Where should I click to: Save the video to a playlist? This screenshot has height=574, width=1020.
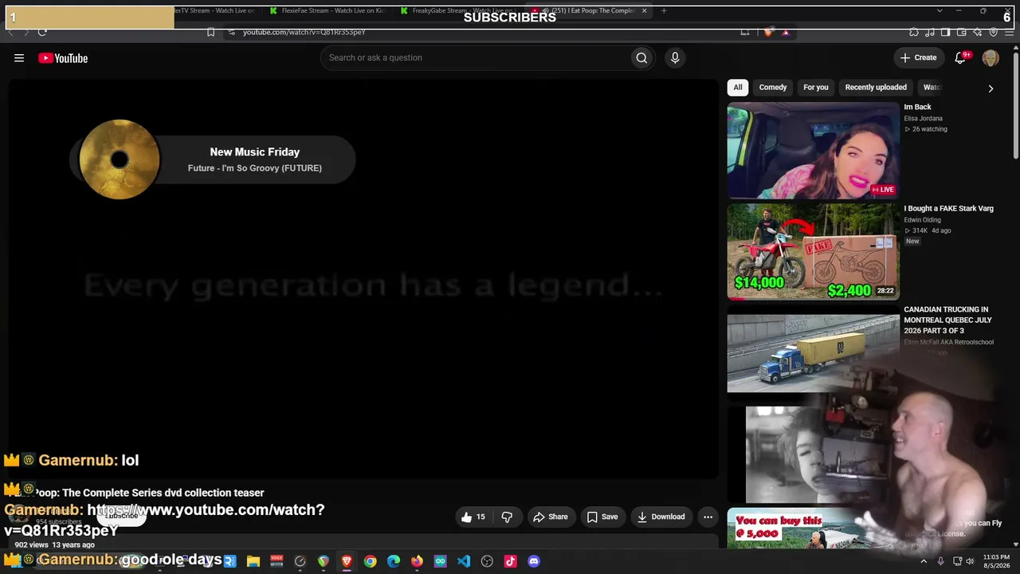tap(602, 517)
